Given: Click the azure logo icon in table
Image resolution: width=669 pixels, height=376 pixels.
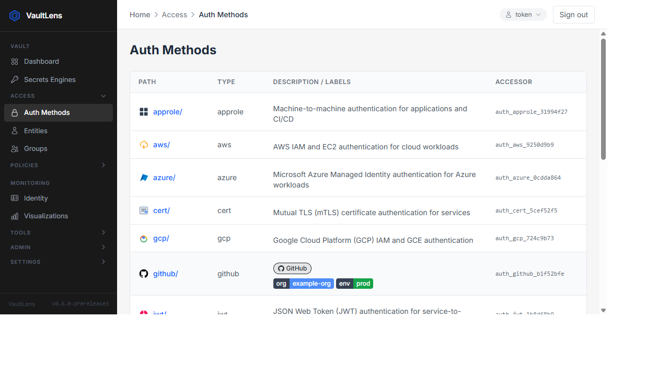Looking at the screenshot, I should tap(144, 178).
